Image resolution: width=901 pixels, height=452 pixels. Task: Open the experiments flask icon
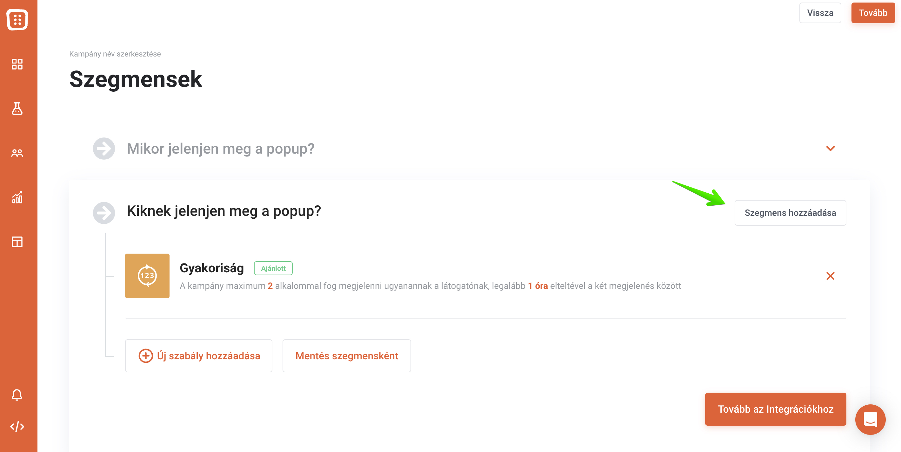click(x=17, y=108)
